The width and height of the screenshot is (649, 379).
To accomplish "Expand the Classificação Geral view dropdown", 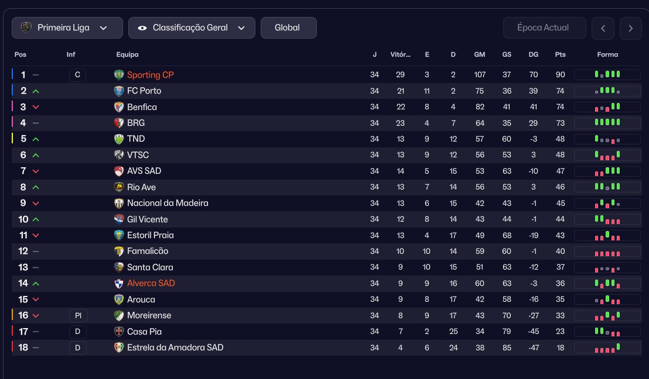I will pos(192,27).
